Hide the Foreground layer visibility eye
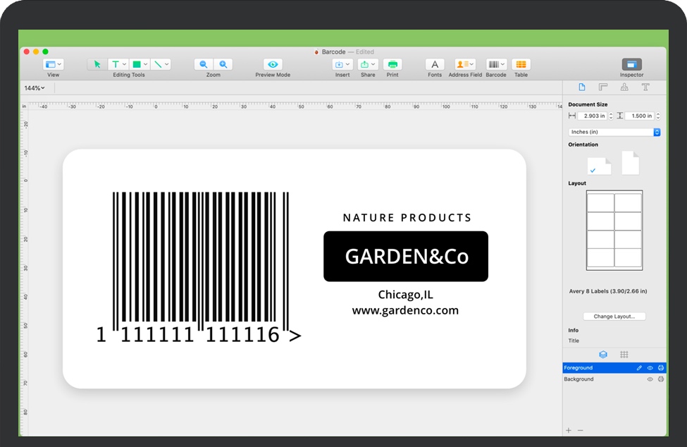Image resolution: width=687 pixels, height=447 pixels. [650, 368]
